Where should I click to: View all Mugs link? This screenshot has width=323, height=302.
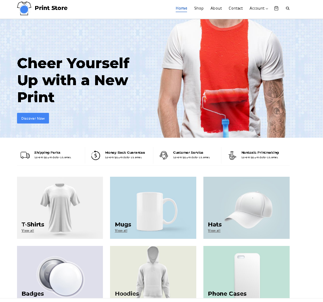[x=121, y=231]
